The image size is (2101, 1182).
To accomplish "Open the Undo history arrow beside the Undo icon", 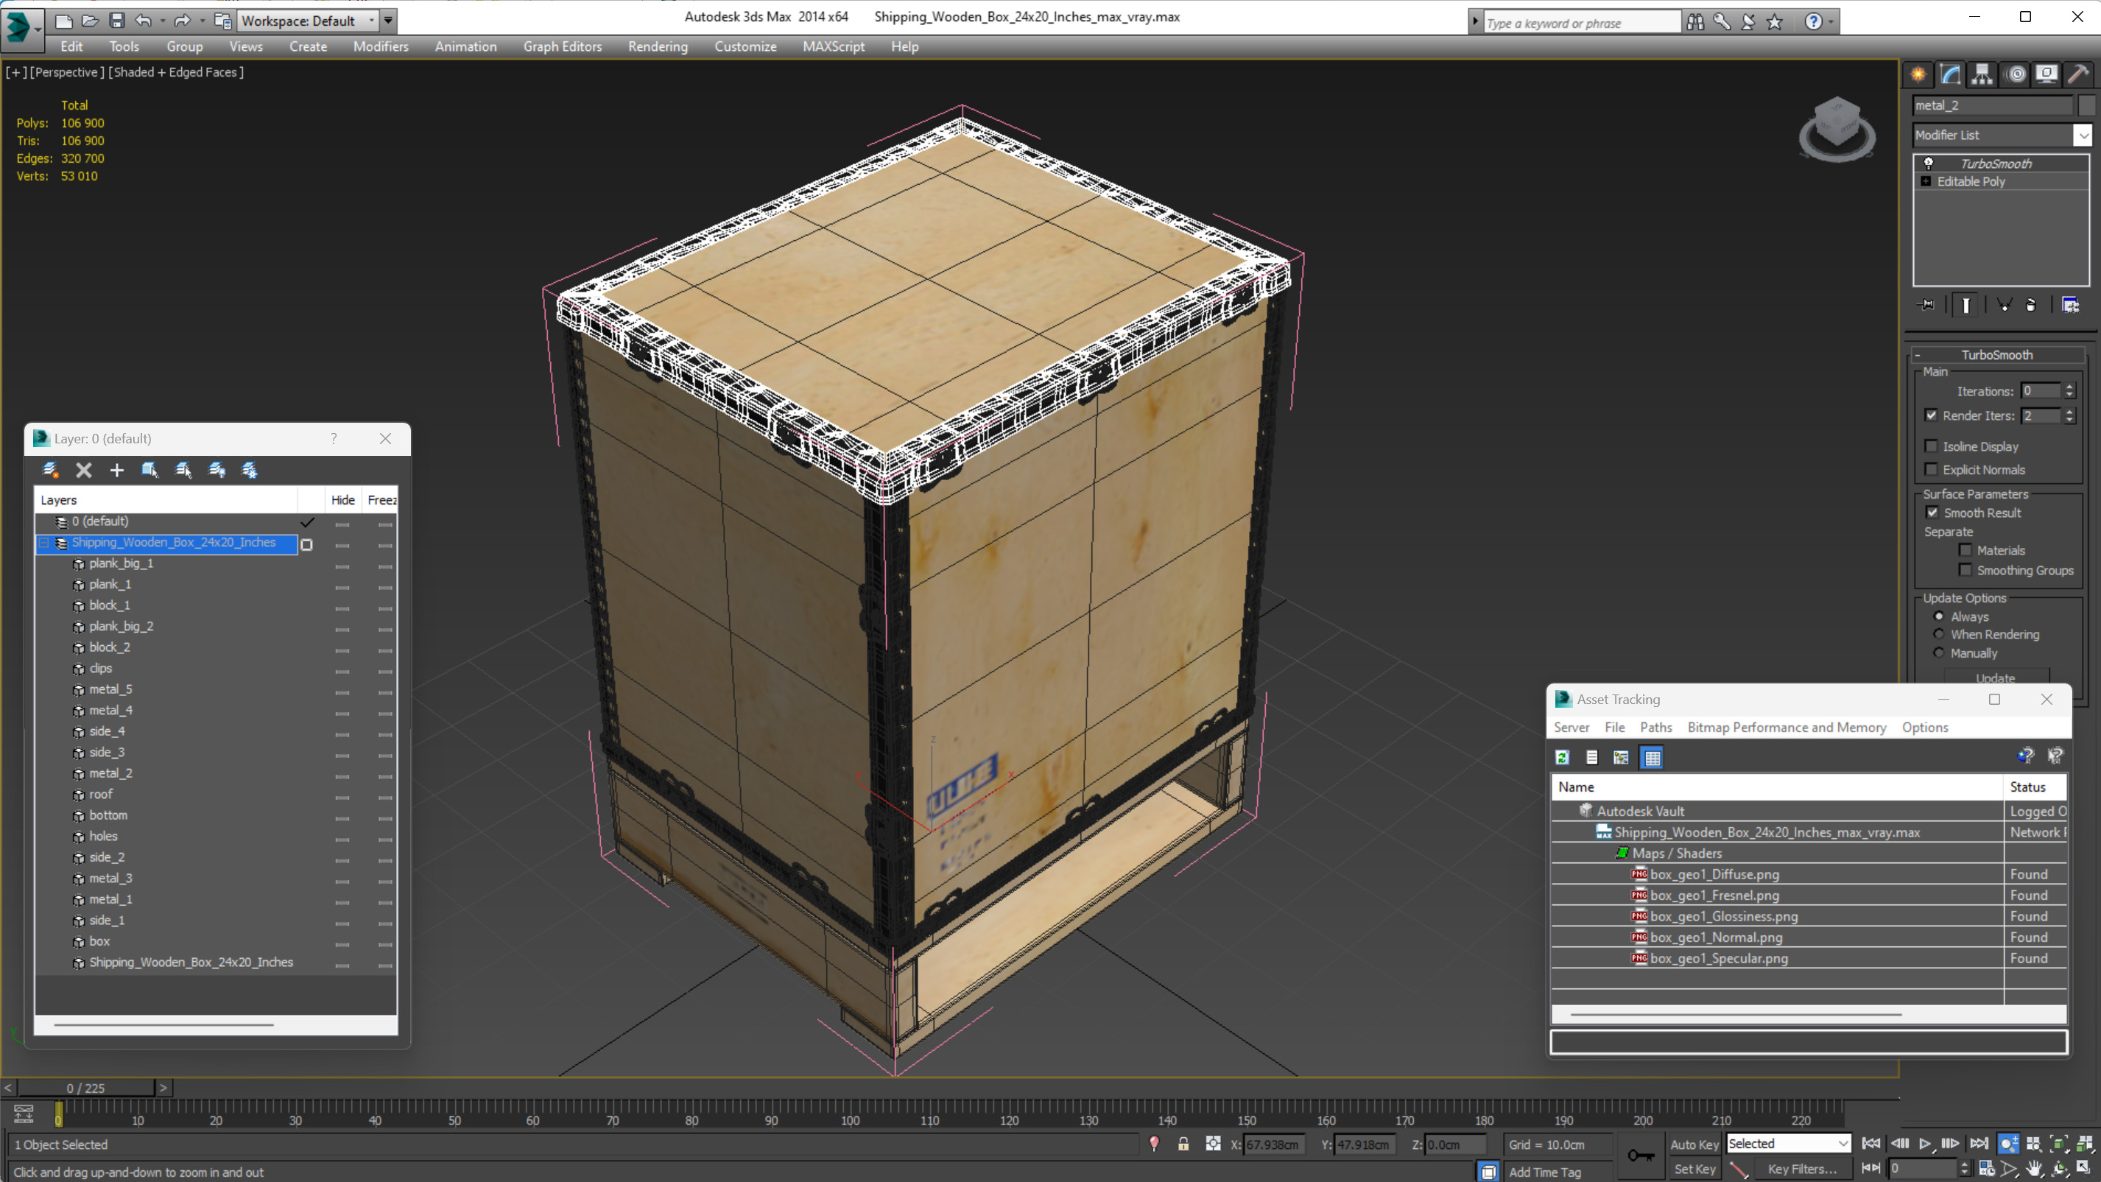I will click(162, 21).
